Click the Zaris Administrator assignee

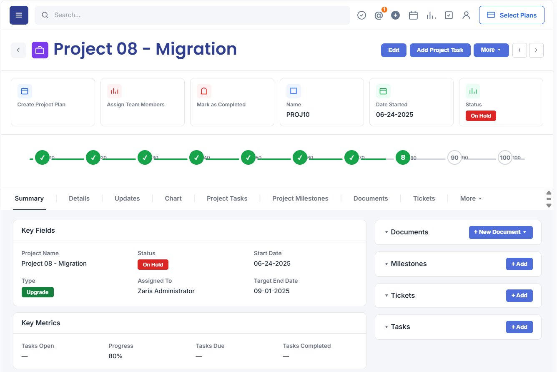[x=166, y=291]
